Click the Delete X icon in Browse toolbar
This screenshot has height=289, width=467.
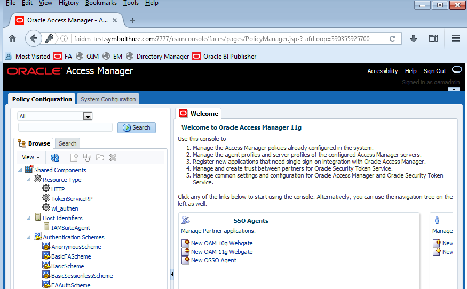(x=113, y=157)
